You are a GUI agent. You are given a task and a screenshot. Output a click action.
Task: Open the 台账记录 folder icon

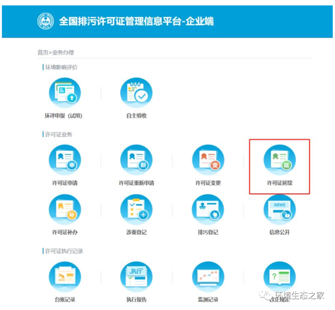[x=65, y=277]
